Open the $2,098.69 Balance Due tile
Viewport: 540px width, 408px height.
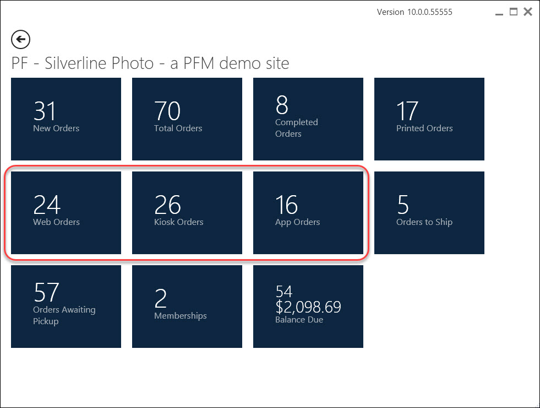click(308, 307)
